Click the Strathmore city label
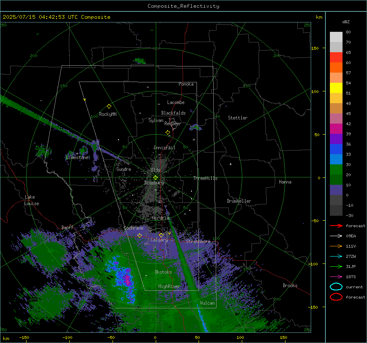This screenshot has width=367, height=343. coord(198,241)
